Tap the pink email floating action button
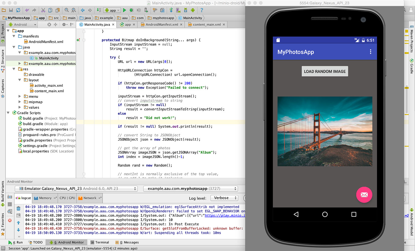The width and height of the screenshot is (415, 251). [x=364, y=195]
